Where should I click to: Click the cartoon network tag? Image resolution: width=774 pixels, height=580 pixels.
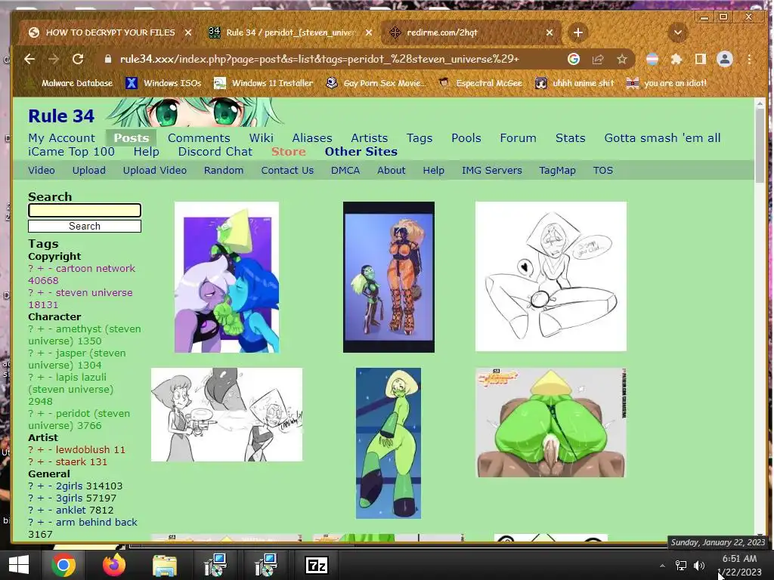coord(95,269)
